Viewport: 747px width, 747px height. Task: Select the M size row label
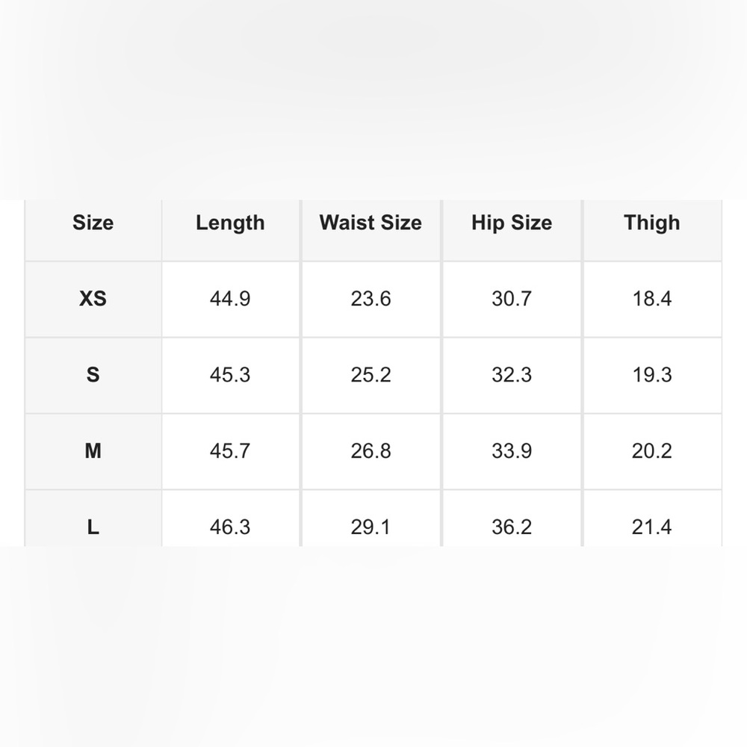(93, 450)
